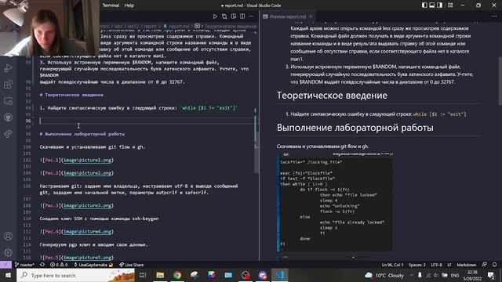Open the Extensions view
The width and height of the screenshot is (502, 282).
click(8, 85)
